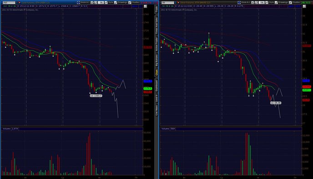Click the Lo: 1565.7 price bubble

click(96, 96)
